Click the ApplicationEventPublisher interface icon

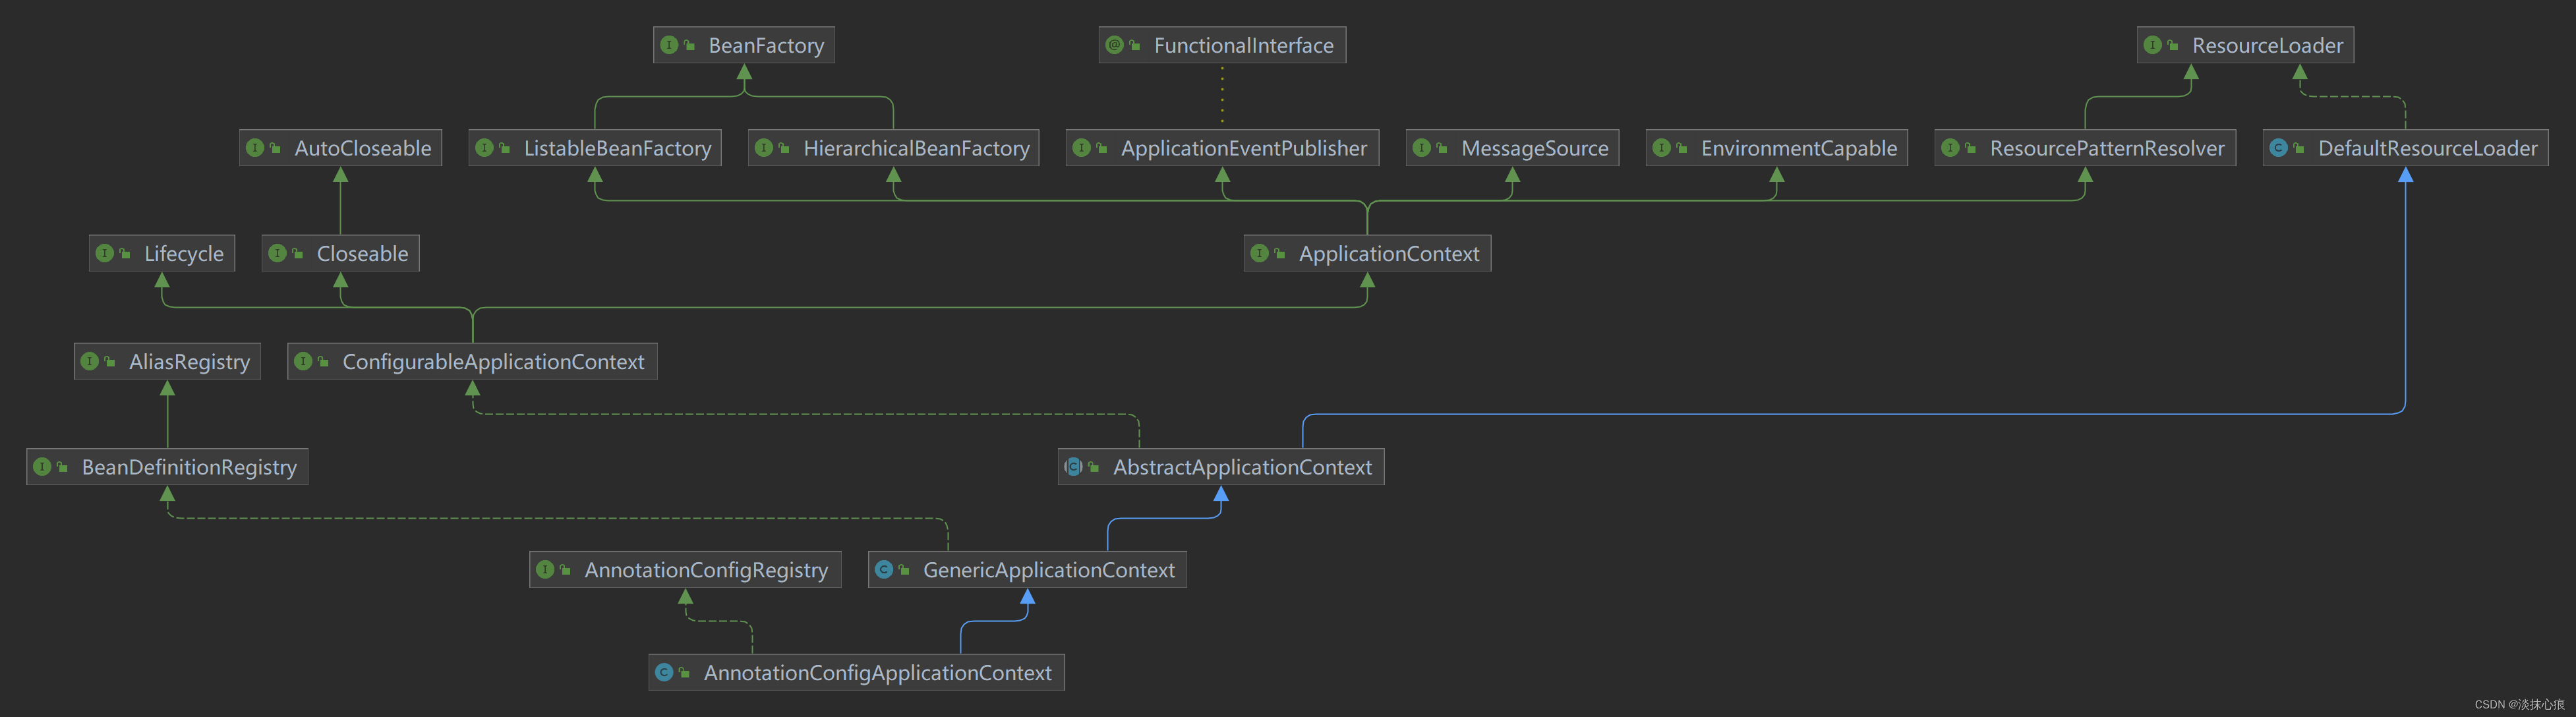pyautogui.click(x=1081, y=148)
